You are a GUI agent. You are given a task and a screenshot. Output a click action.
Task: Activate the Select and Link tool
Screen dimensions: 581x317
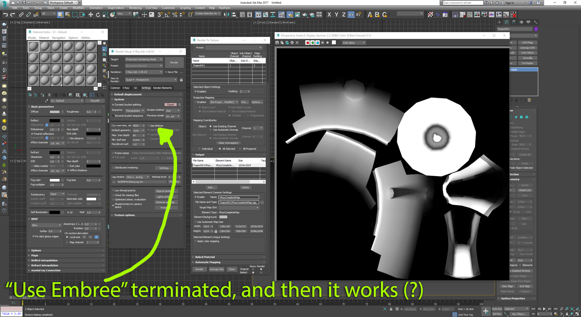tap(21, 15)
